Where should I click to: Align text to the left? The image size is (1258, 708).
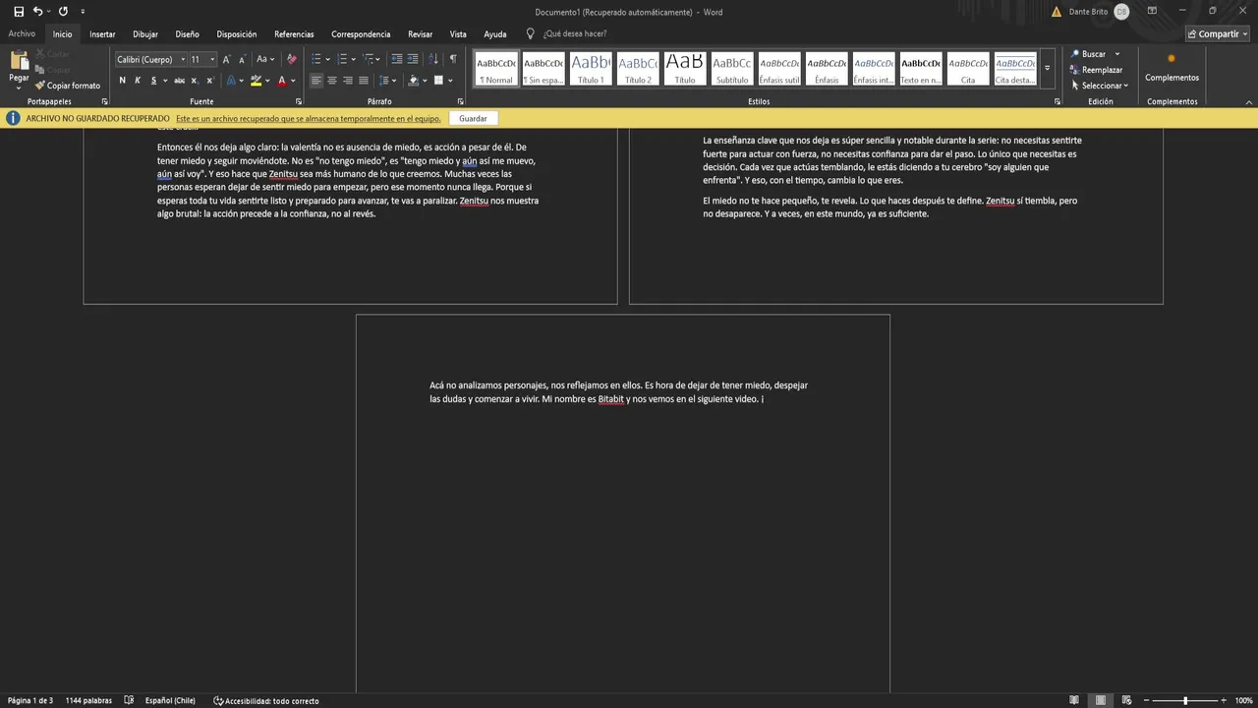(x=315, y=81)
